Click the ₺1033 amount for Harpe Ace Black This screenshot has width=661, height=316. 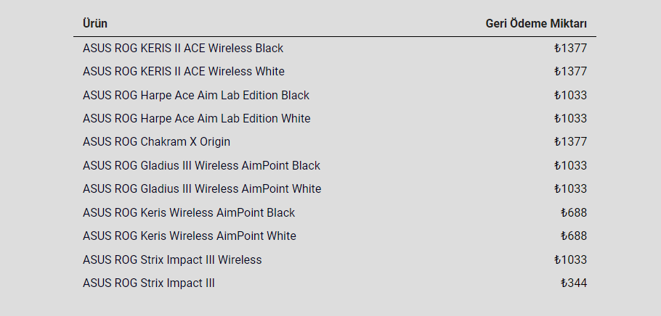[x=570, y=96]
